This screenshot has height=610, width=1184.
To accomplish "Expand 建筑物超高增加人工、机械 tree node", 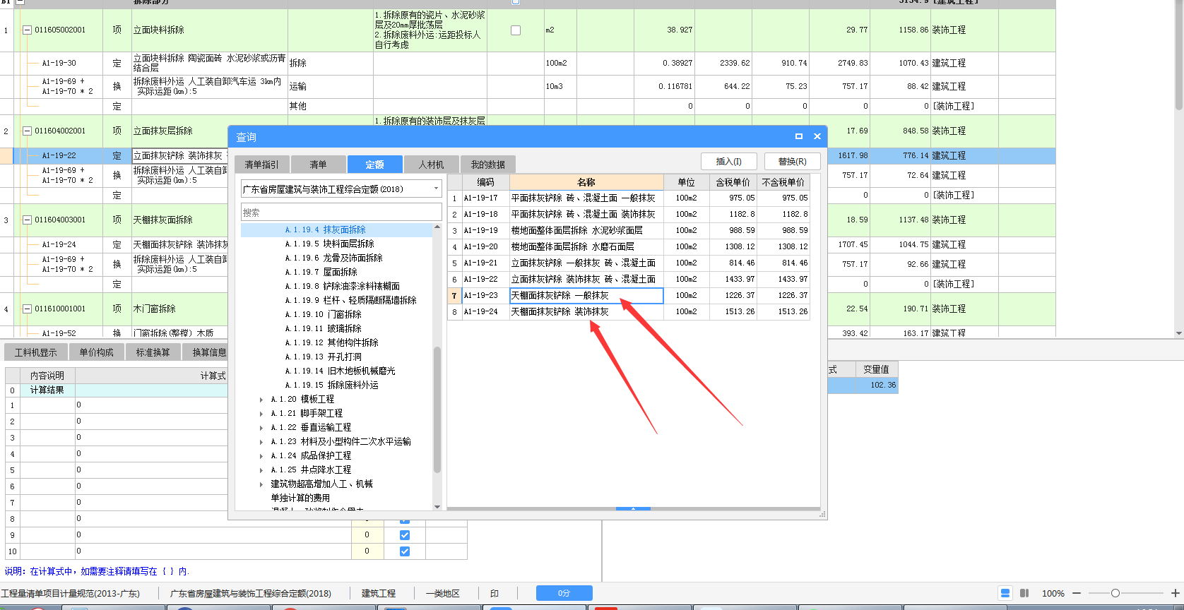I will tap(262, 484).
